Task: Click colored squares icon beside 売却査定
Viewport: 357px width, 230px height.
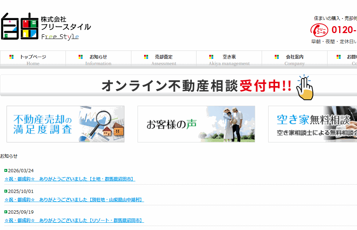Action: [146, 57]
